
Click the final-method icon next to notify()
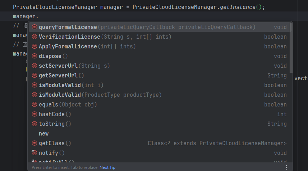pos(35,153)
